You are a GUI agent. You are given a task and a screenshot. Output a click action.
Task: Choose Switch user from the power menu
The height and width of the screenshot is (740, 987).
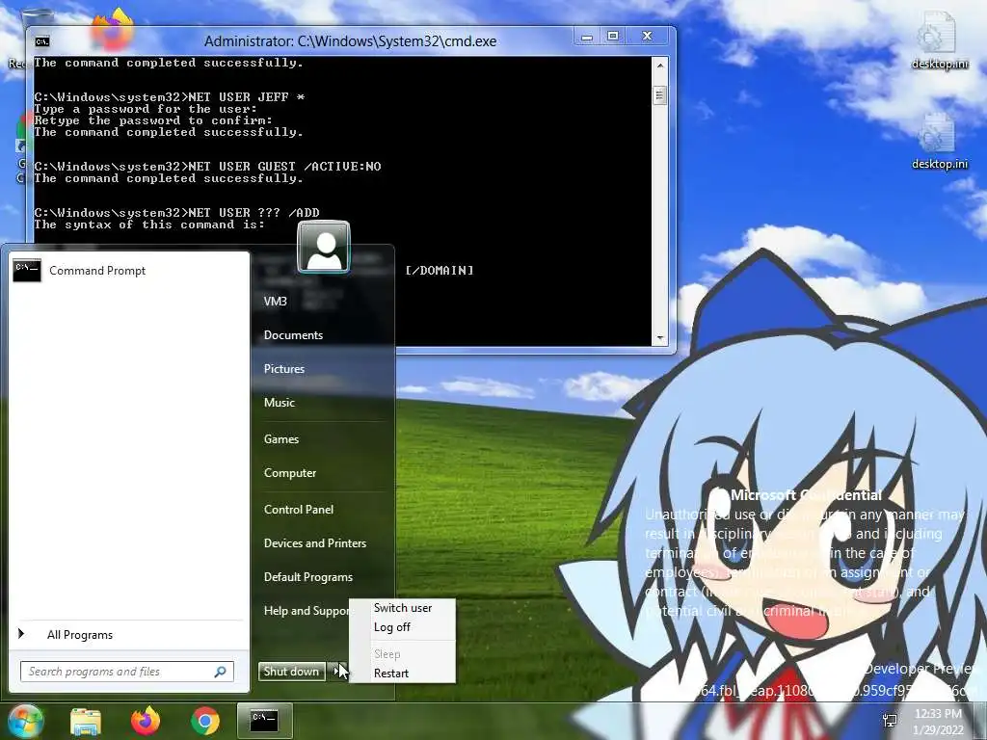click(x=403, y=608)
